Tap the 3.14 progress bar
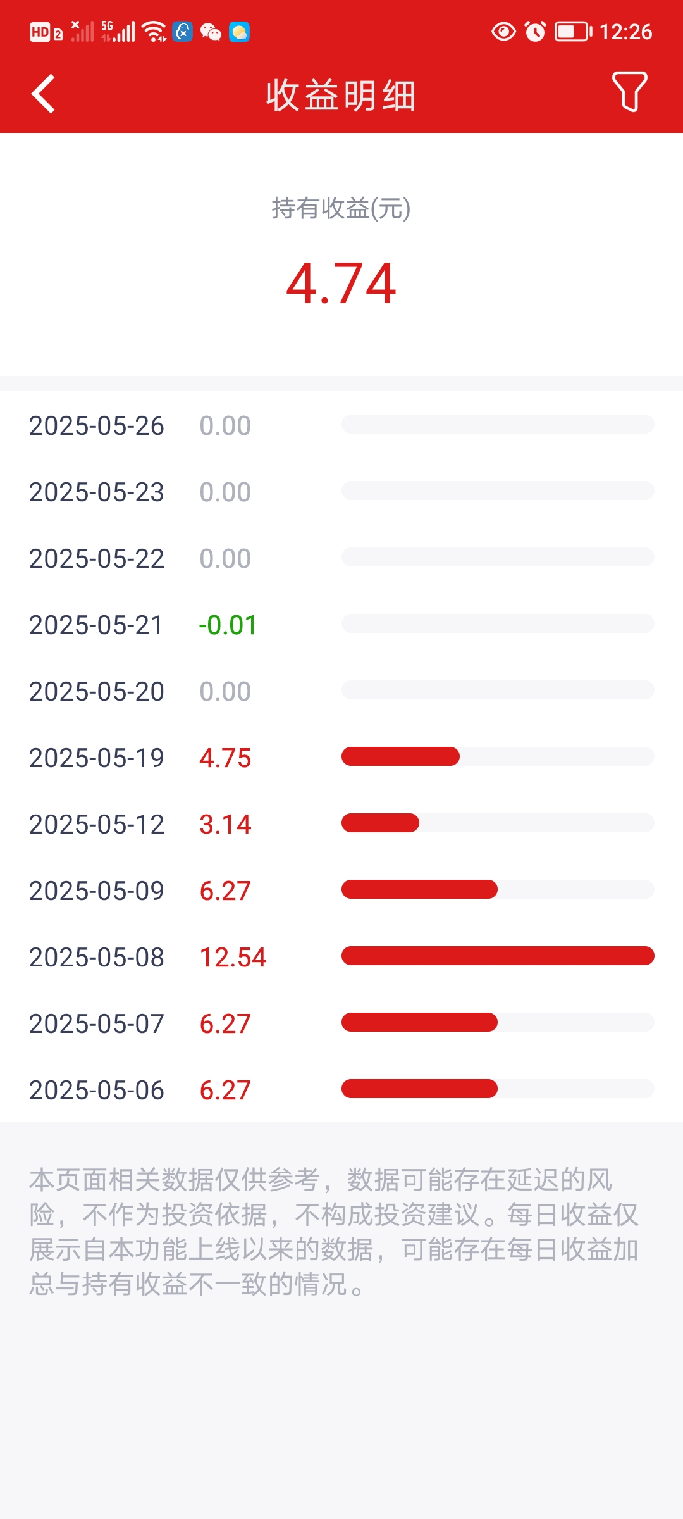 click(381, 823)
